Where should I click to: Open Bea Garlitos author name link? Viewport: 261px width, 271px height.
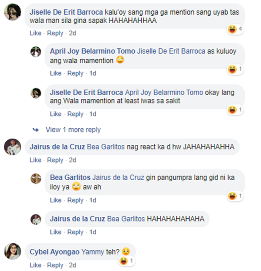pos(70,178)
